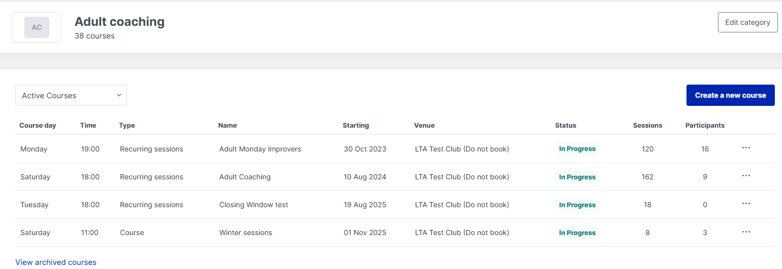Click In Progress status of Adult Monday Improvers

577,149
